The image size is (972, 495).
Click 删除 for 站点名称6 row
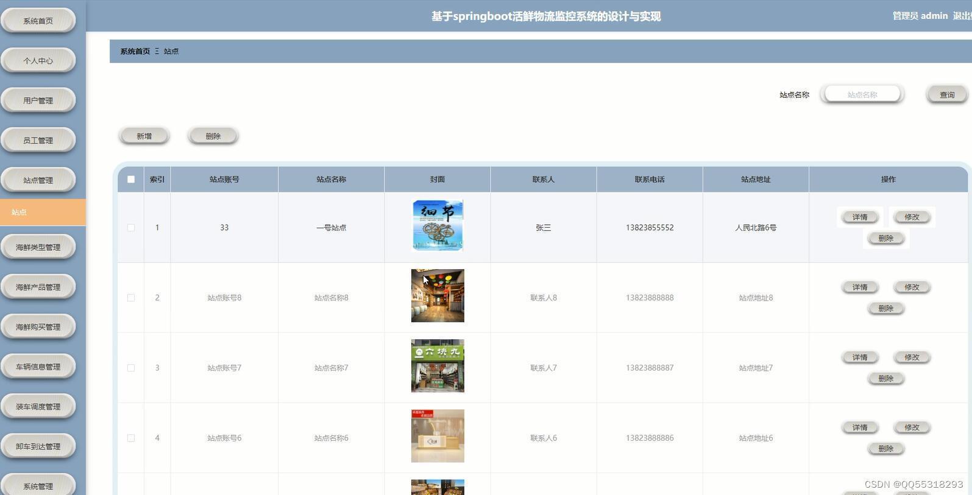[x=885, y=449]
